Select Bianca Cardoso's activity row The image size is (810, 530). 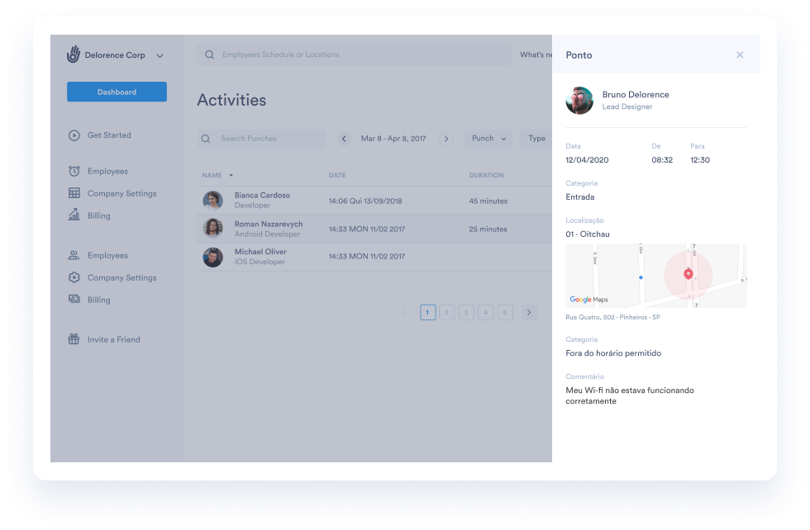pos(372,201)
